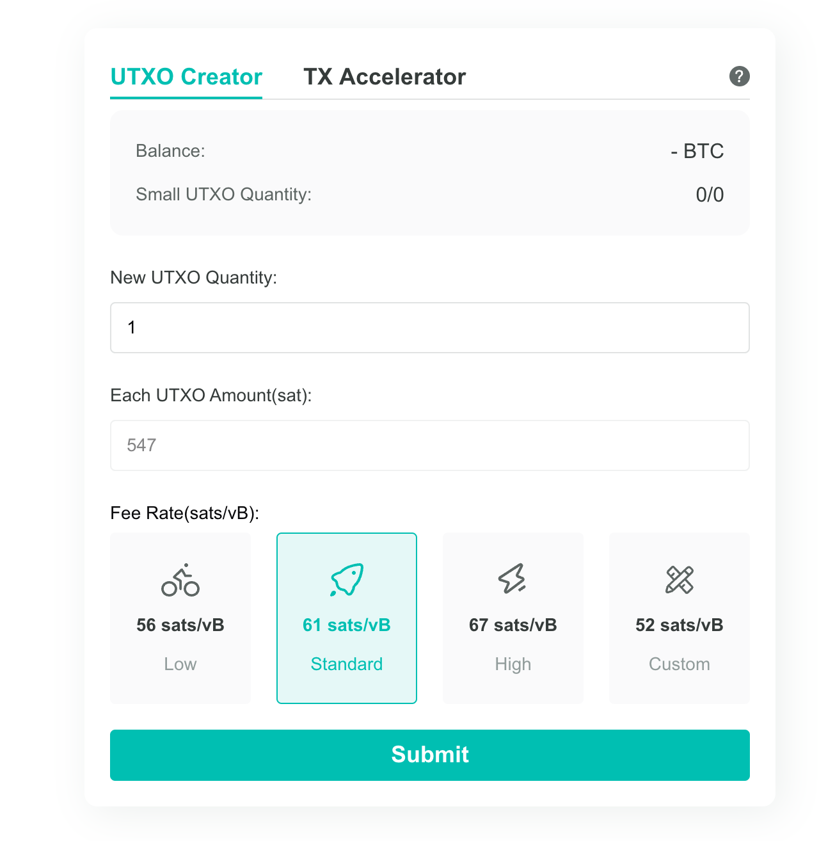Pick the 61 sats/vB fee value
This screenshot has width=819, height=841.
point(347,625)
